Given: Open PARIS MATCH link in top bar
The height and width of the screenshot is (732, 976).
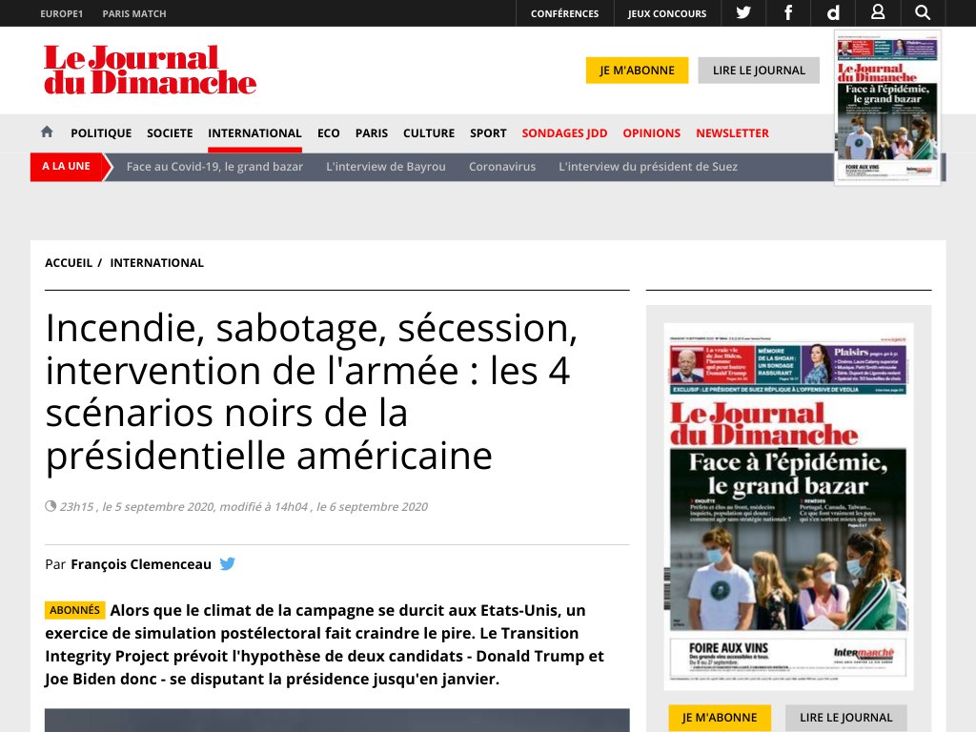Looking at the screenshot, I should pyautogui.click(x=134, y=13).
